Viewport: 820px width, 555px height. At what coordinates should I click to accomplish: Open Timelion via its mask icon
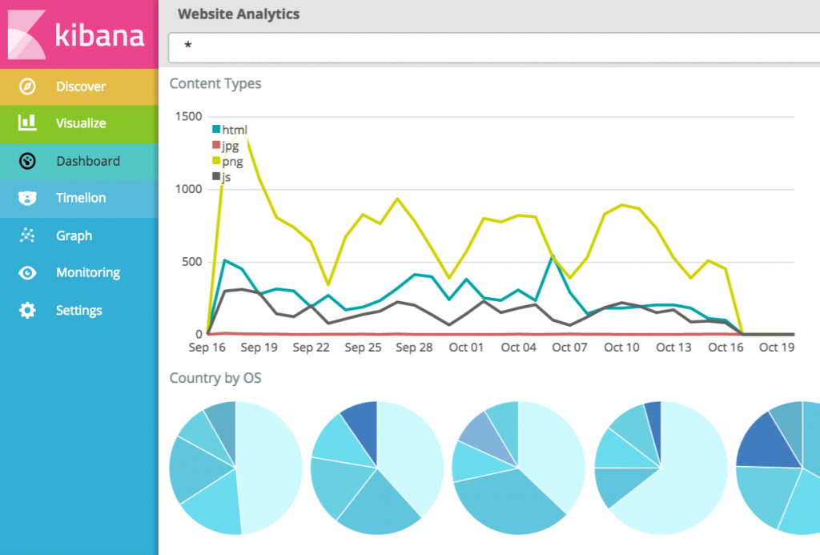tap(27, 198)
